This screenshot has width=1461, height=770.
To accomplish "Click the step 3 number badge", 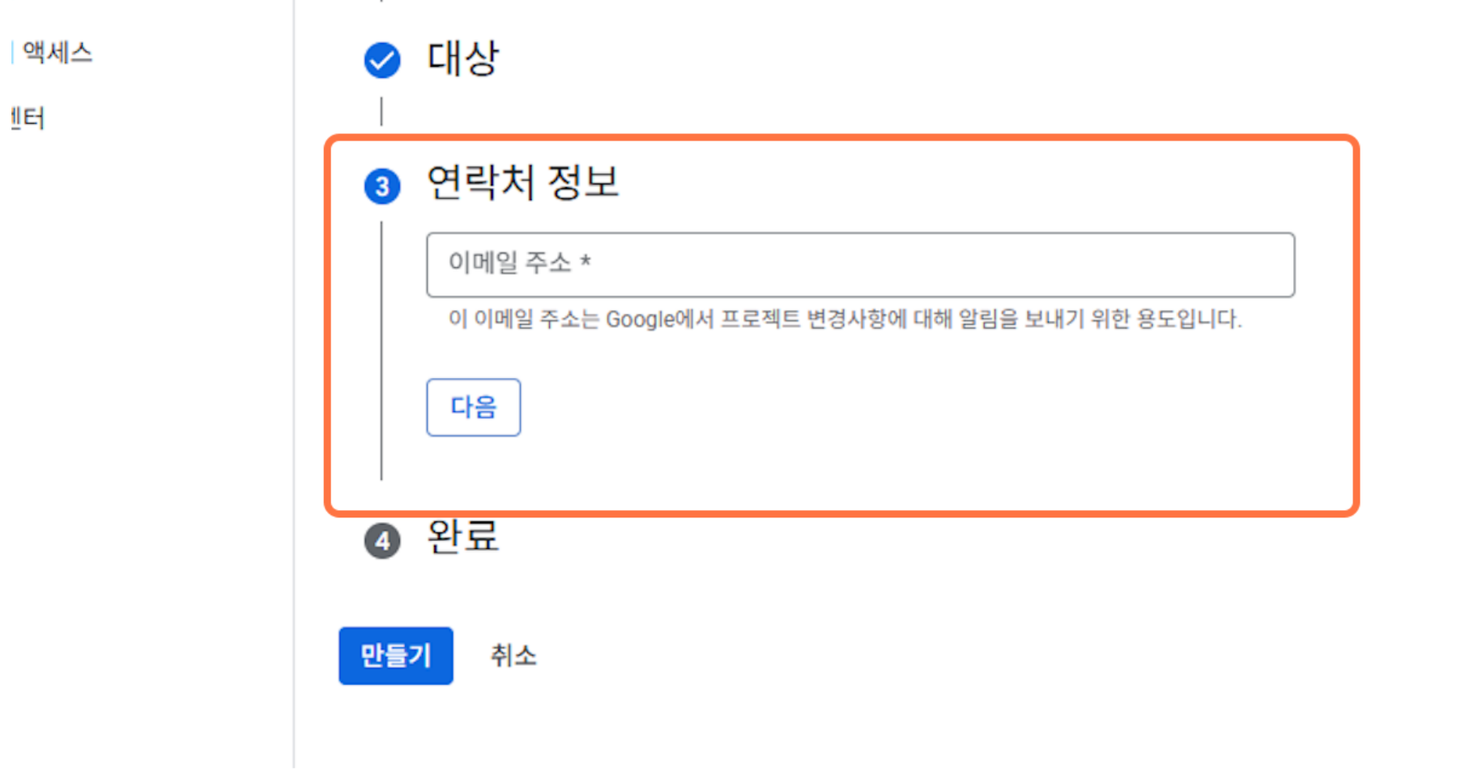I will (382, 186).
